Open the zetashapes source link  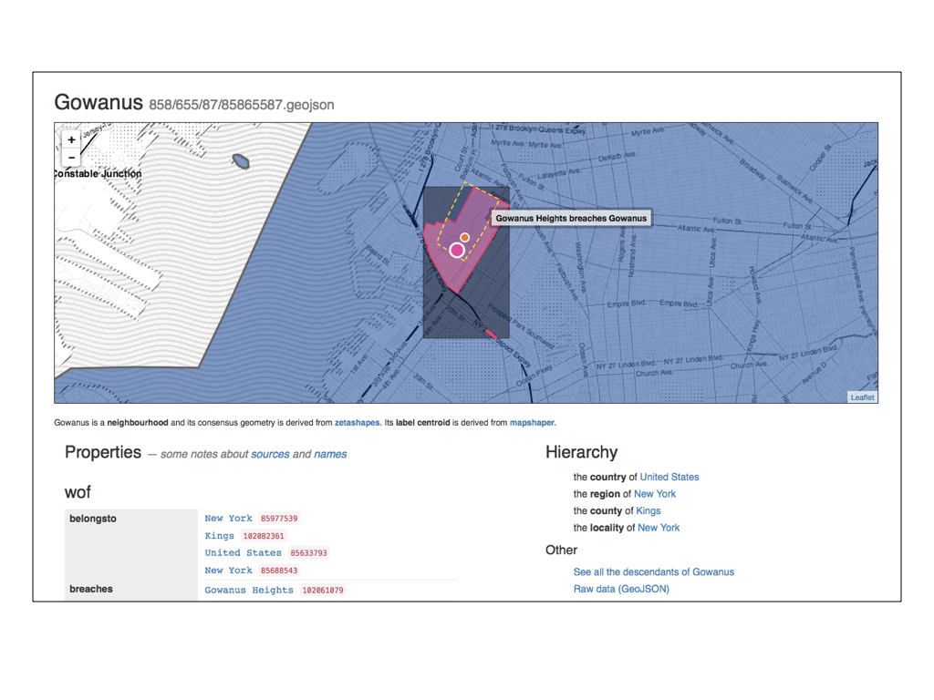(357, 423)
